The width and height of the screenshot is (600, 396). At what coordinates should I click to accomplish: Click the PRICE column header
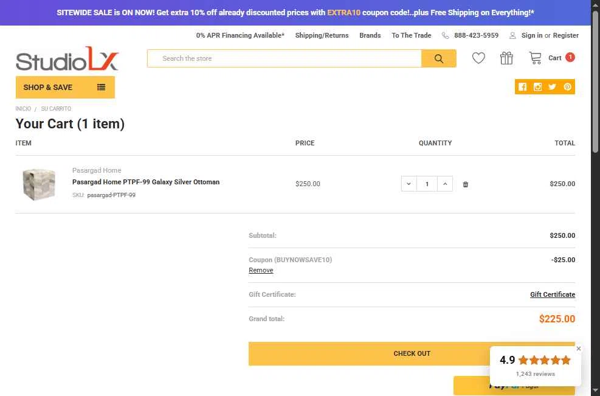(305, 143)
